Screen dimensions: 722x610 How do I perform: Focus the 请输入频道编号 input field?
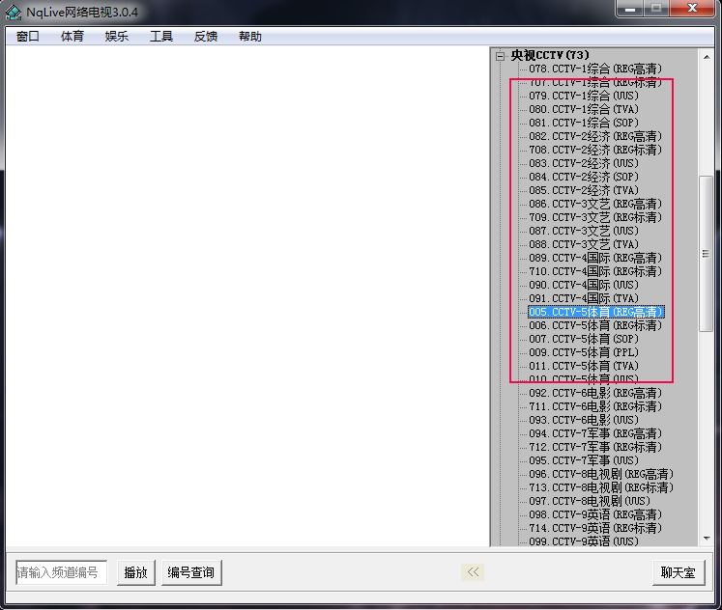(61, 572)
